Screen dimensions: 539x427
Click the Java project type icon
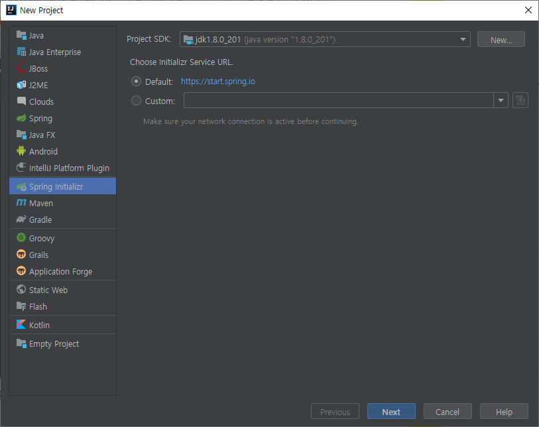pyautogui.click(x=21, y=35)
